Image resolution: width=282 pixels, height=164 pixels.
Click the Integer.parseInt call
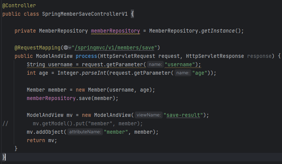tap(82, 73)
